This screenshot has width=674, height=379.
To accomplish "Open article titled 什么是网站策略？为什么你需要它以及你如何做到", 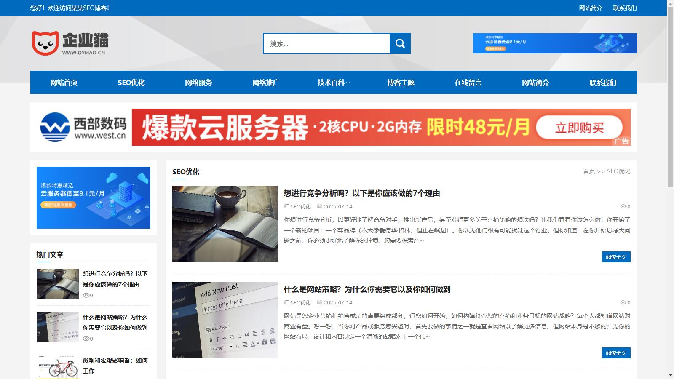I will click(367, 289).
